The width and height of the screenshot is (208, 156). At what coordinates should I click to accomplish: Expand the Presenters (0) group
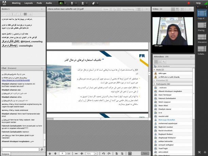154,80
